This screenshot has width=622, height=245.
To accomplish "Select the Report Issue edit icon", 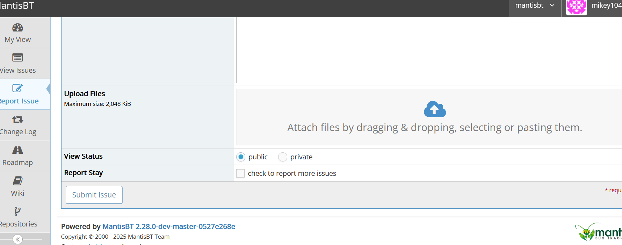I will 17,88.
